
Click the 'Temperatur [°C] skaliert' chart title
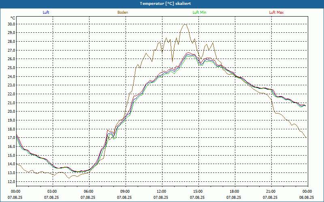[165, 4]
